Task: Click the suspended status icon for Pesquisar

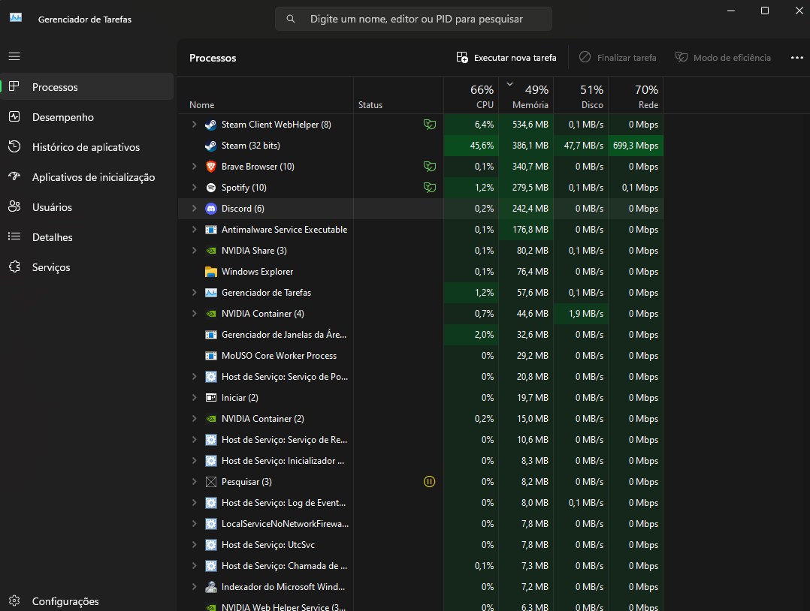Action: 429,482
